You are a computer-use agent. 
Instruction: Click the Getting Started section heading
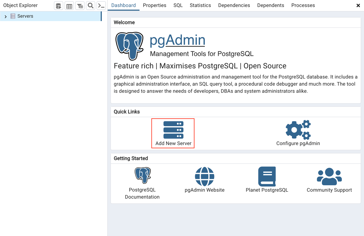click(131, 159)
